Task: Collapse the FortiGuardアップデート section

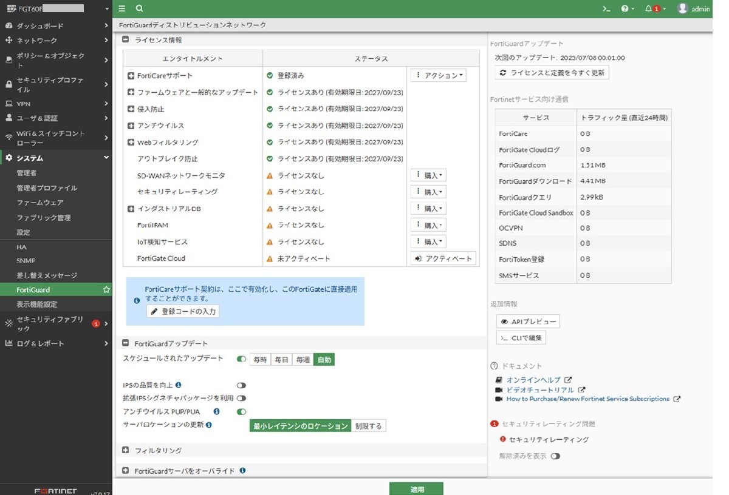Action: coord(126,343)
